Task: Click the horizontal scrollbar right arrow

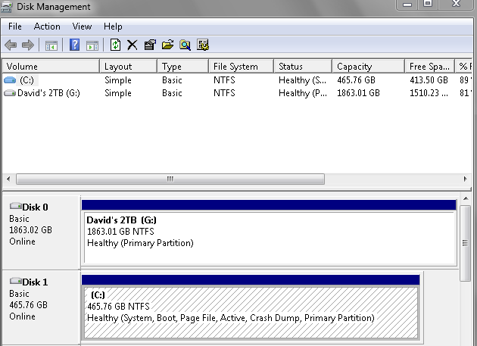Action: 465,179
